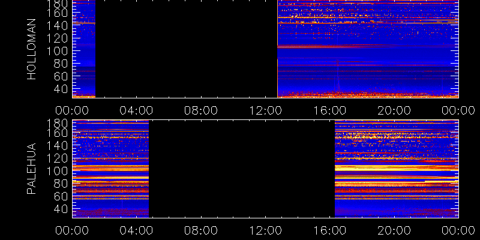Click the 40 tick label on HOLLOMAN axis
The image size is (480, 240).
pyautogui.click(x=61, y=89)
